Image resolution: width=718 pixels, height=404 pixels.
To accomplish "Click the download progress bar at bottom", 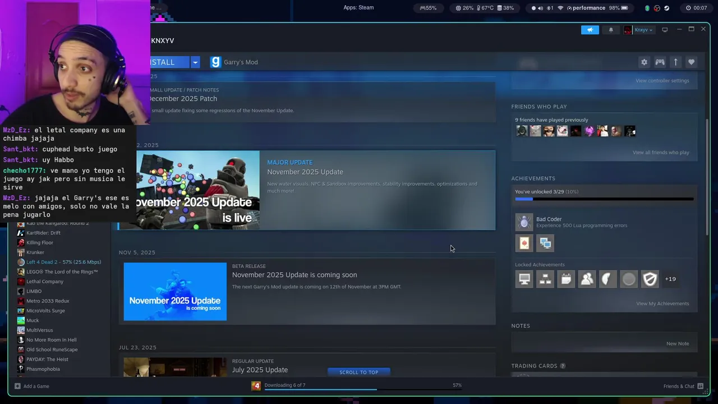I will click(363, 389).
